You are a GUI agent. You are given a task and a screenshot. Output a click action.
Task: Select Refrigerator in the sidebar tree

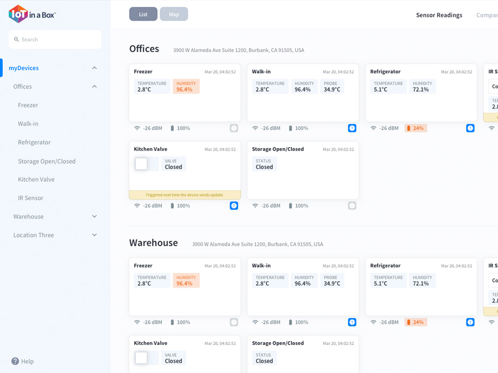pos(34,143)
